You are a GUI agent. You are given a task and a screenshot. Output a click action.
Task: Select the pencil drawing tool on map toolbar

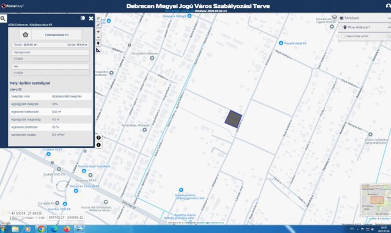[x=98, y=24]
